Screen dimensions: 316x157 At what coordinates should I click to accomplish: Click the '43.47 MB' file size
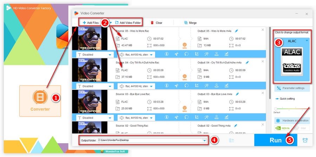point(127,45)
